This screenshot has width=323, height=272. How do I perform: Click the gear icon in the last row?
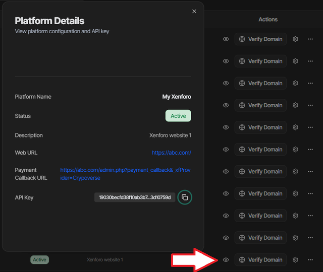[296, 260]
